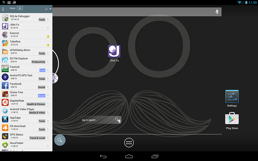Open Play Store from the home screen
The height and width of the screenshot is (161, 258).
[x=232, y=119]
